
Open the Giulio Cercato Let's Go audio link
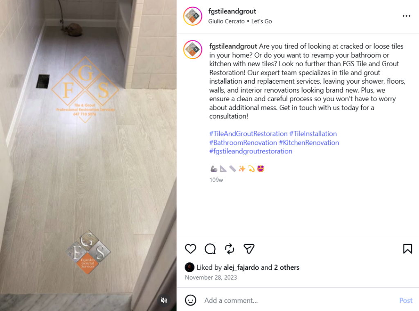tap(240, 21)
